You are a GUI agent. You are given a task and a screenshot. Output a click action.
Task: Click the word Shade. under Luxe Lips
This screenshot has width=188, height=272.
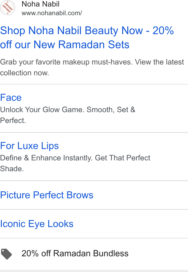click(x=12, y=169)
